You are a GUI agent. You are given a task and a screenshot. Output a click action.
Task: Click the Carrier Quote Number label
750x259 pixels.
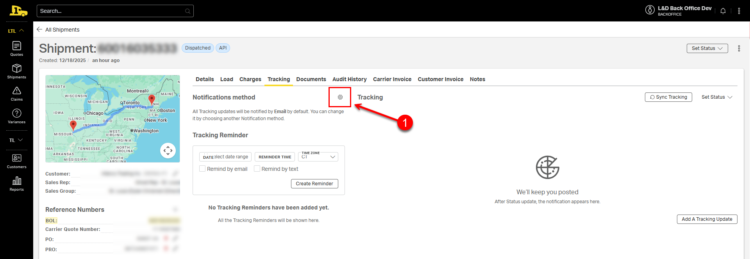(73, 229)
